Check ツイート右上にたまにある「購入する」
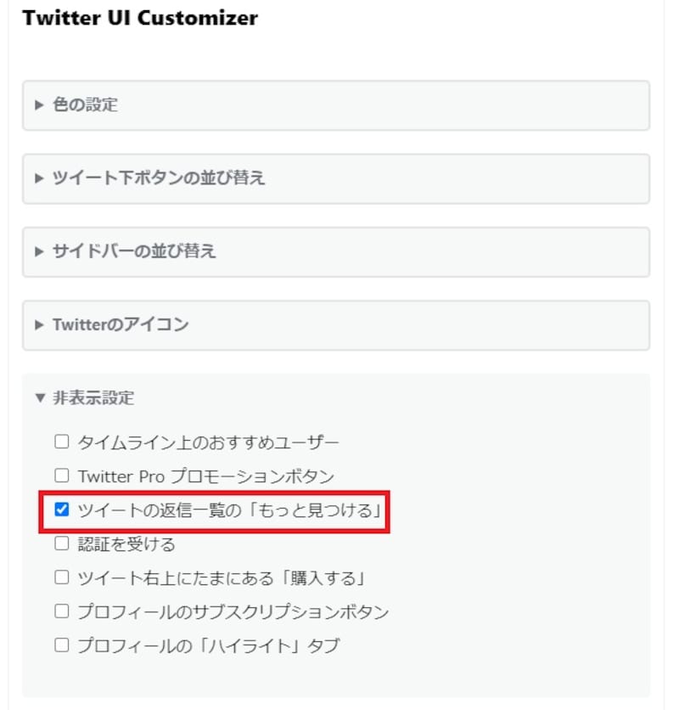 click(60, 578)
